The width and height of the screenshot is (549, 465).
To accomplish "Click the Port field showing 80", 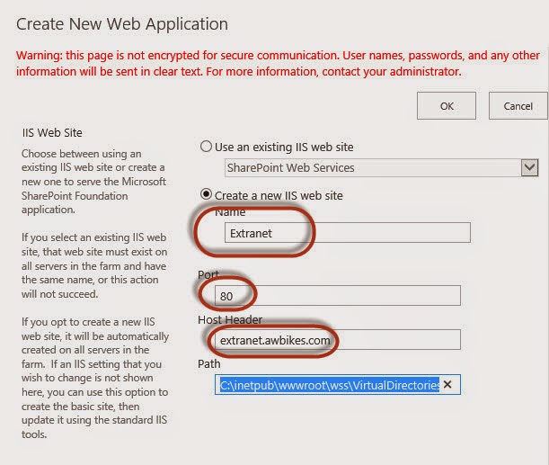I will coord(338,296).
